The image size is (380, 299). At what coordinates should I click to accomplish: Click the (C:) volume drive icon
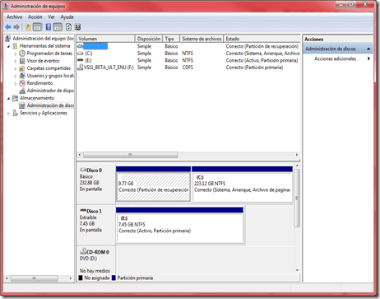81,54
